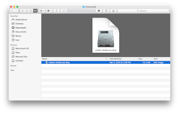Click the Get Info toolbar icon

[99, 11]
